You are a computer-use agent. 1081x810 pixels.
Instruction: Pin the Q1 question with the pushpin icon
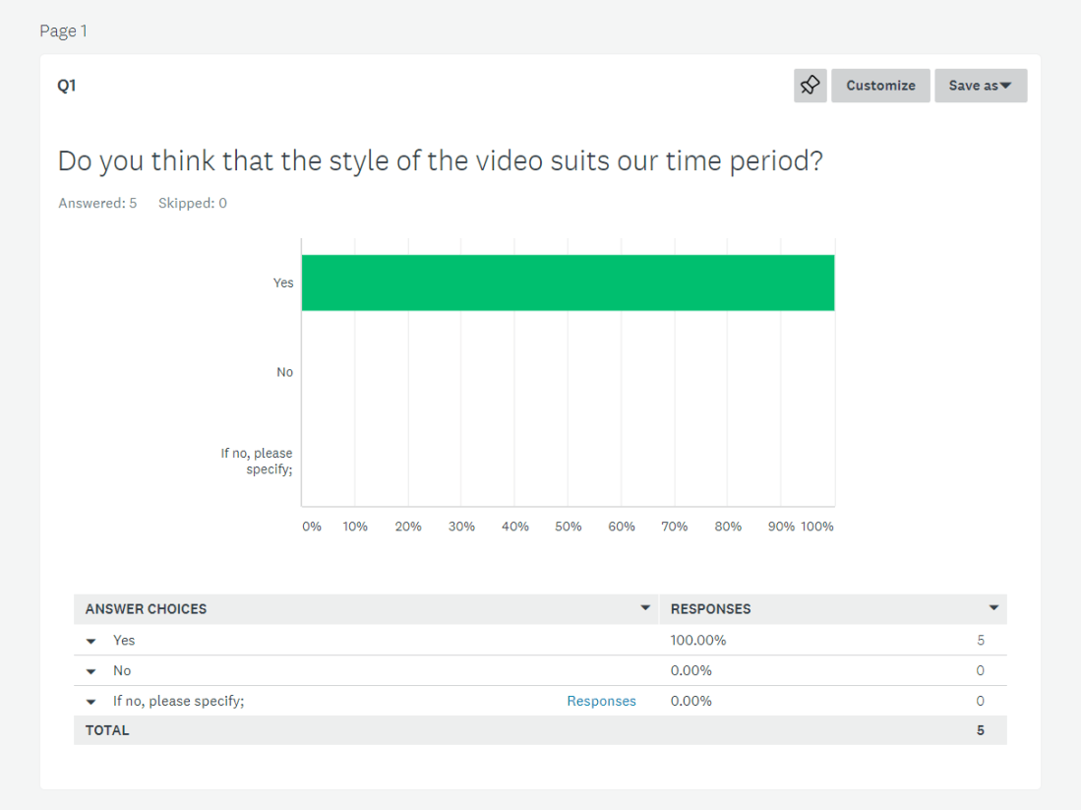point(810,86)
